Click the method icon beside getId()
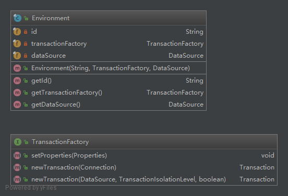The width and height of the screenshot is (288, 196). pos(17,81)
